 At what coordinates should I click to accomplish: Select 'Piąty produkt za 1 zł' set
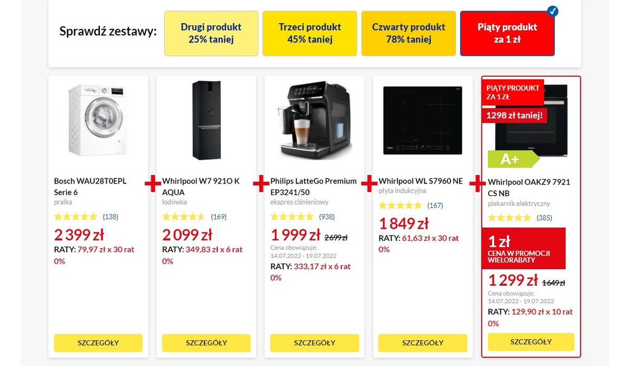(x=507, y=33)
